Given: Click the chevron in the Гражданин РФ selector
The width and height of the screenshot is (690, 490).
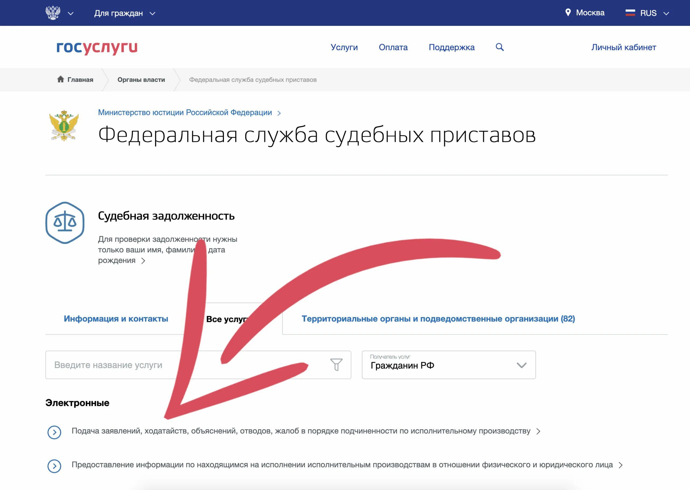Looking at the screenshot, I should pos(522,365).
